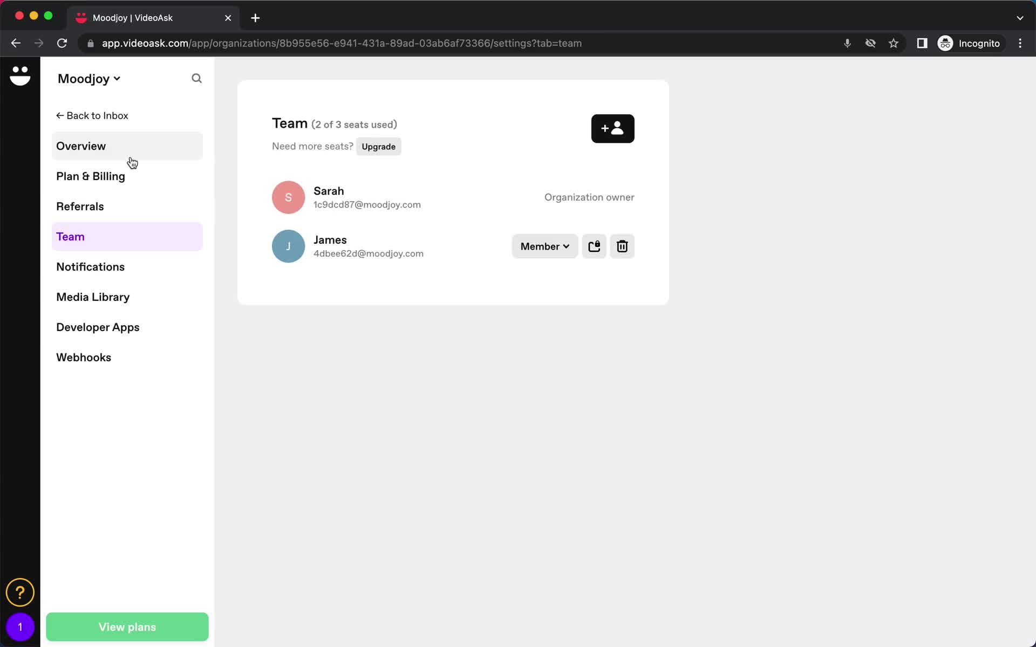Open the Webhooks settings section

84,357
